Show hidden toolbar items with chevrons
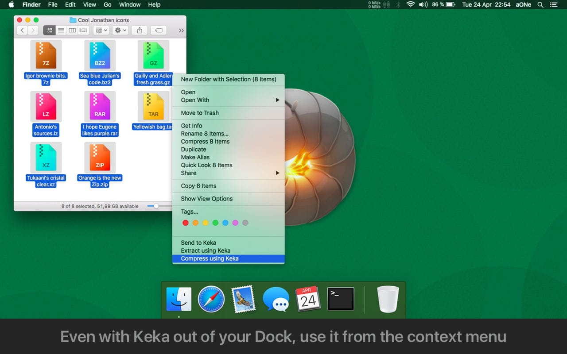This screenshot has height=354, width=567. [181, 31]
